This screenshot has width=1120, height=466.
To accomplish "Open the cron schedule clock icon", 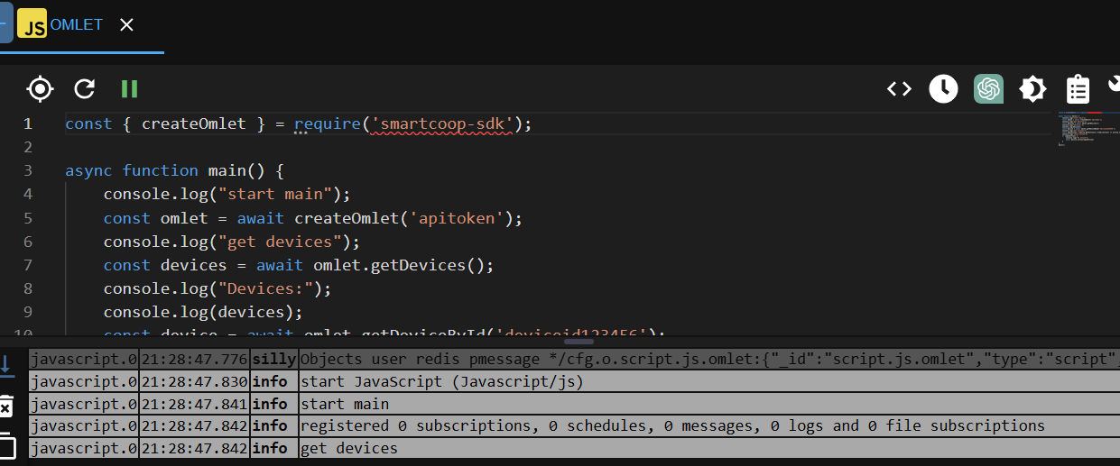I will [943, 88].
